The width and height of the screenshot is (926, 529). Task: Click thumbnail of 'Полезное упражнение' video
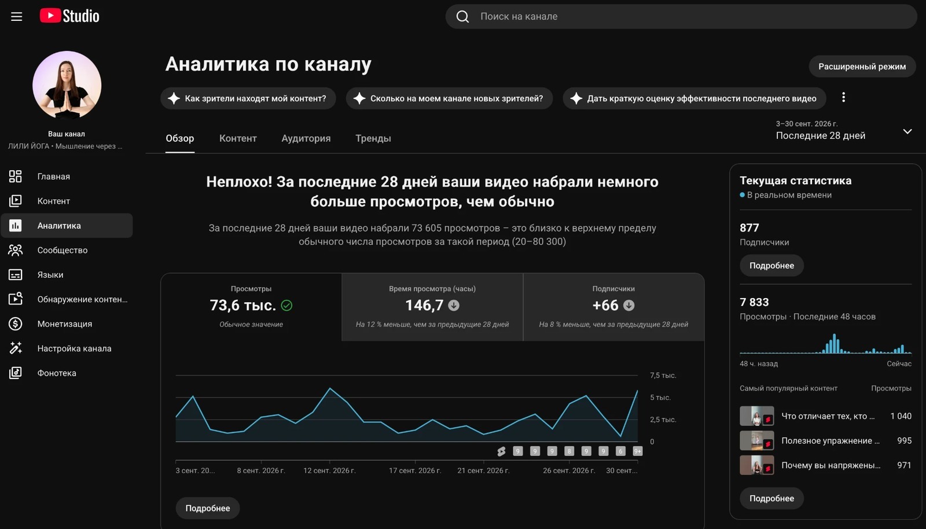pyautogui.click(x=757, y=440)
